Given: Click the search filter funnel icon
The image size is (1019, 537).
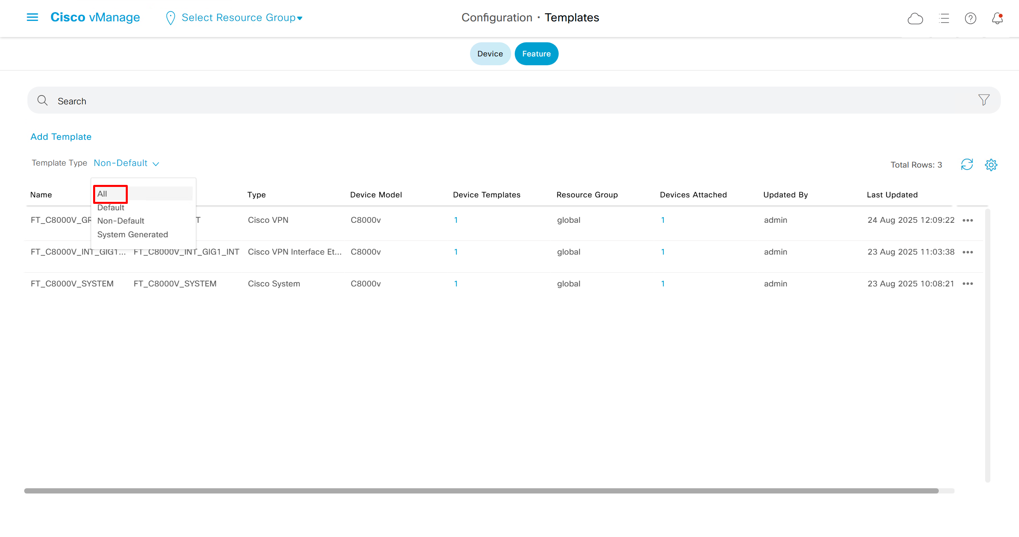Looking at the screenshot, I should pos(984,100).
